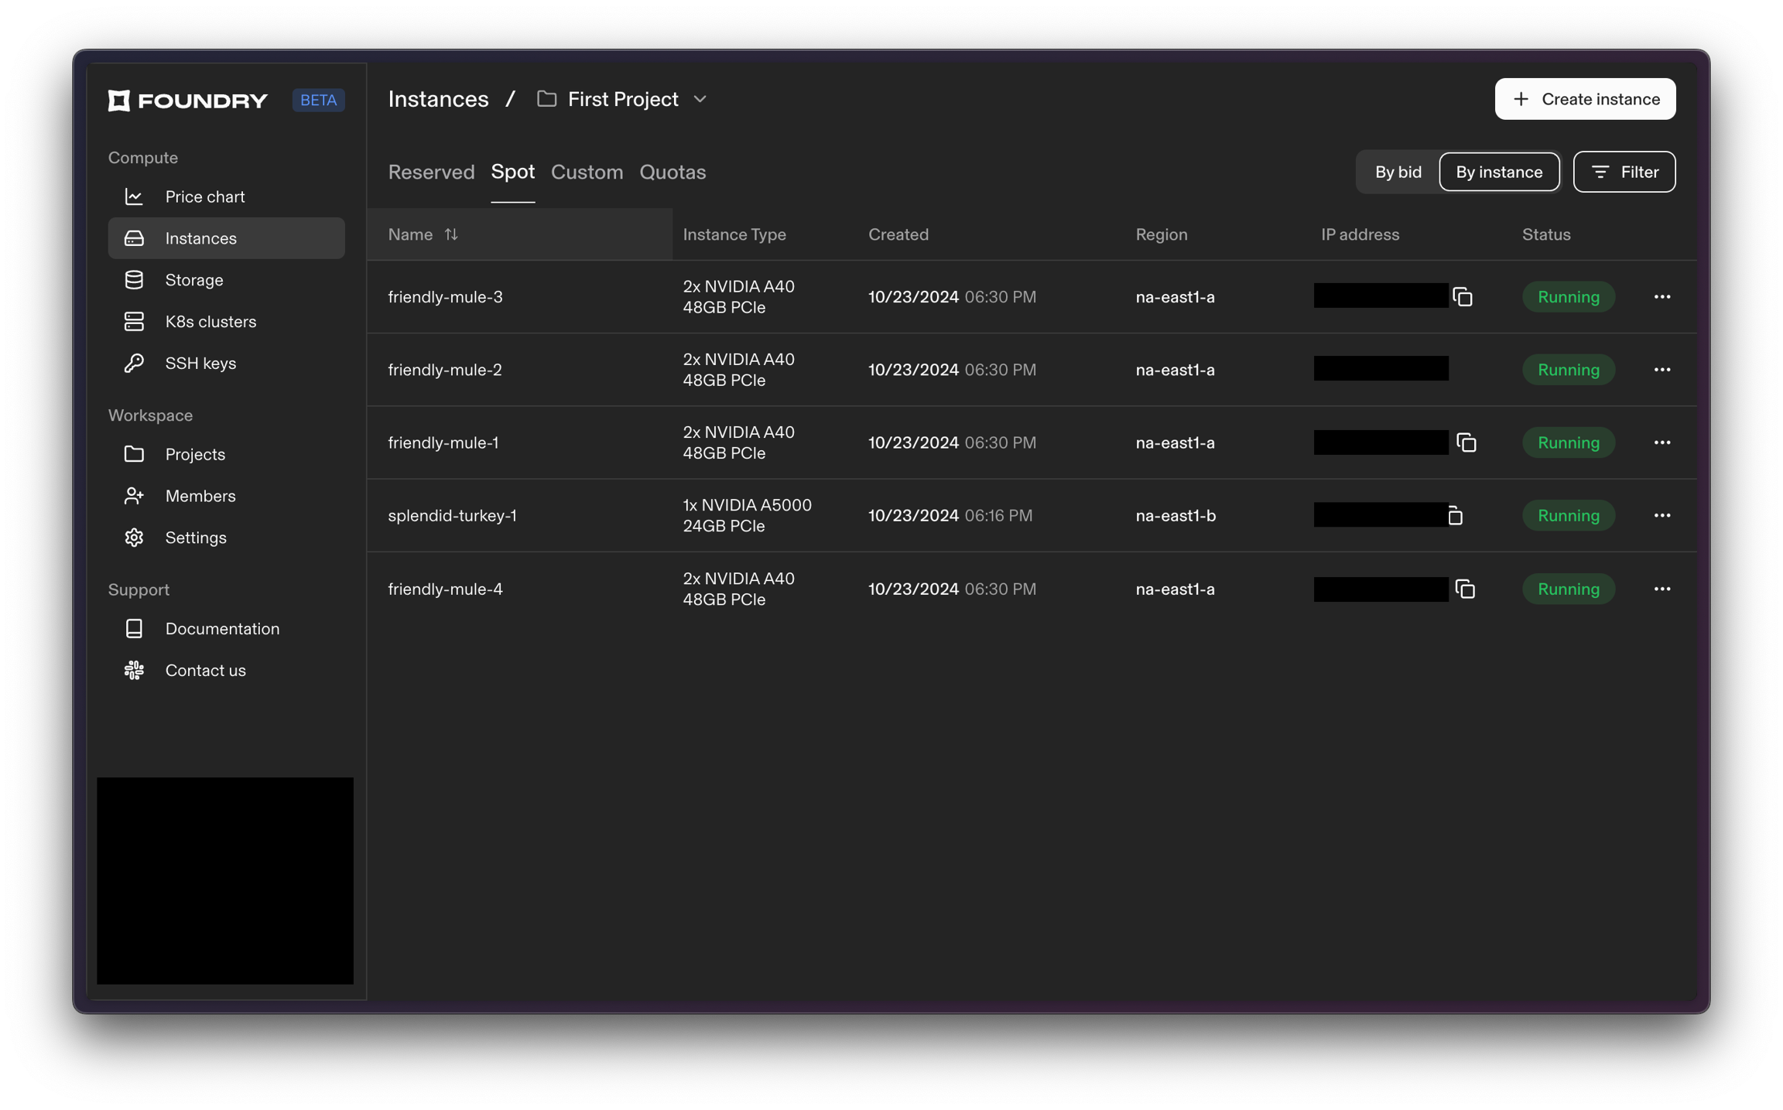Click the Create instance button

[1584, 99]
